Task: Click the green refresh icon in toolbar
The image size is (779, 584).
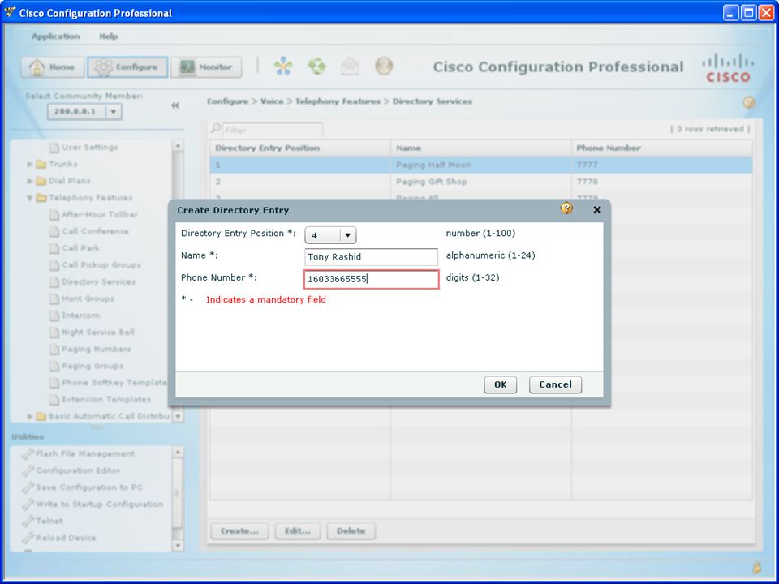Action: pos(317,66)
